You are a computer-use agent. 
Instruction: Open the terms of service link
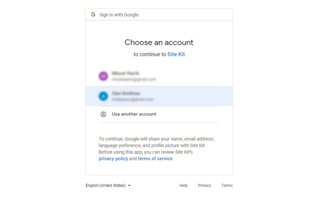coord(155,159)
